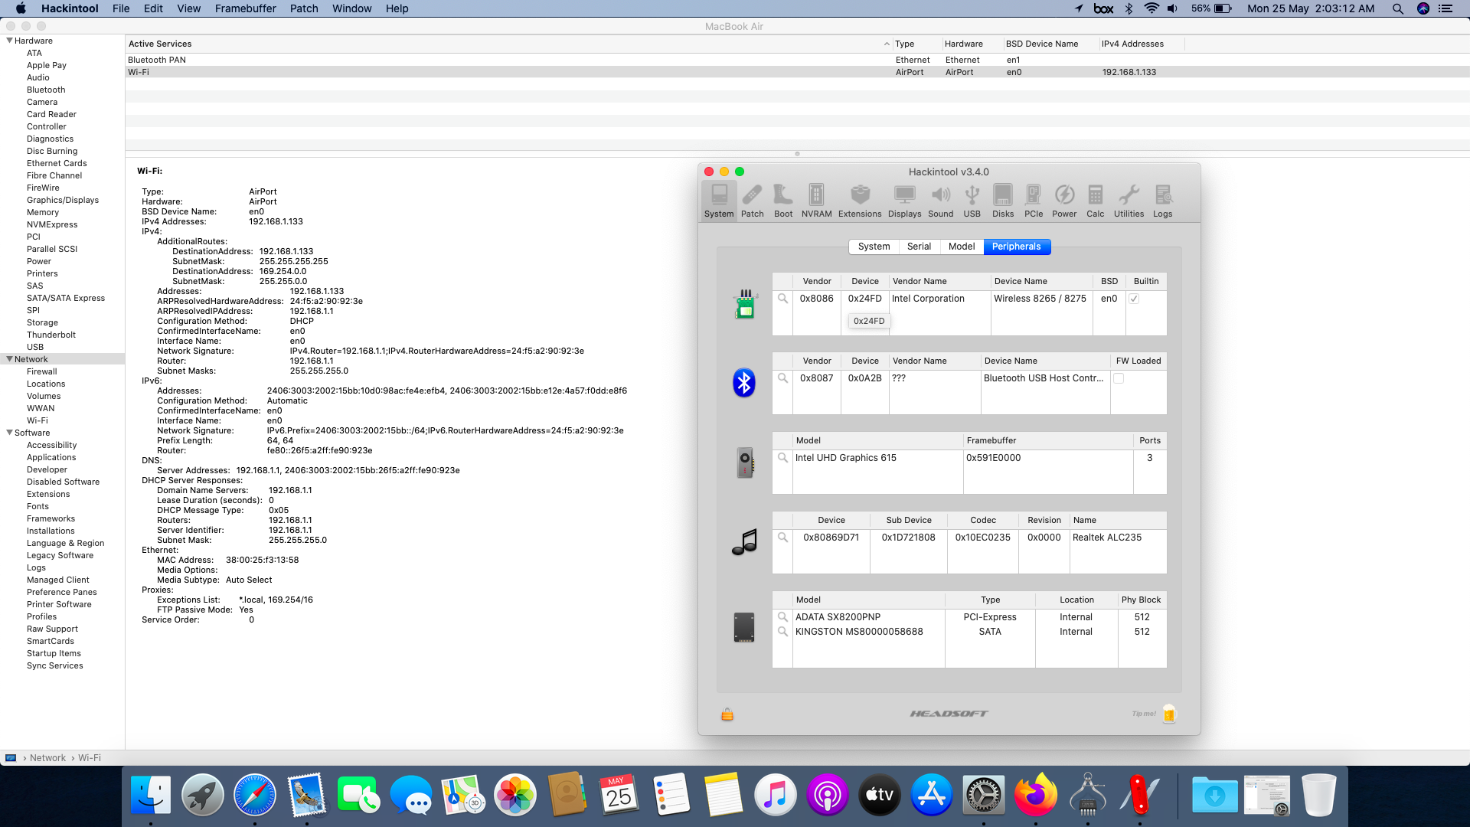Select the System toolbar icon in Hackintool
The image size is (1470, 827).
[x=719, y=201]
